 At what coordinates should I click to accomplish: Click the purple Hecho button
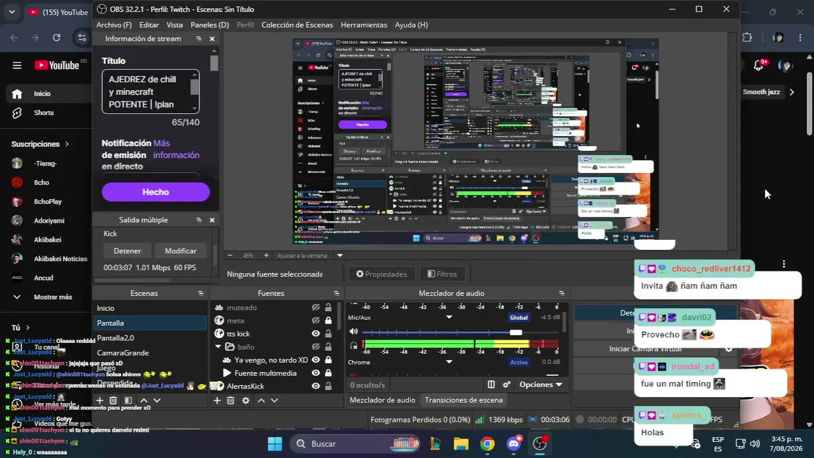155,192
